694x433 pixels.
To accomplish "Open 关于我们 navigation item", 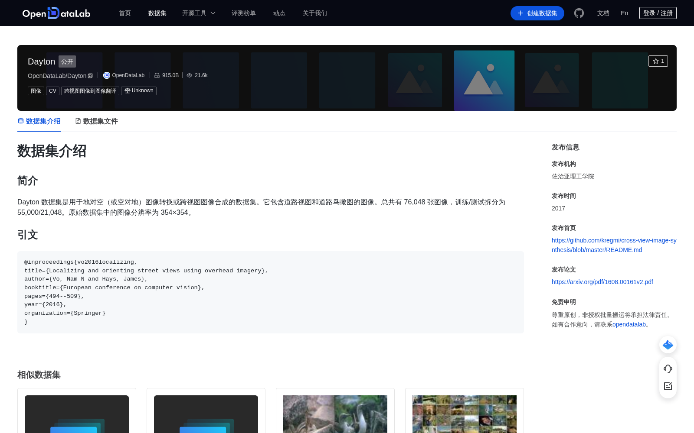I will tap(315, 13).
